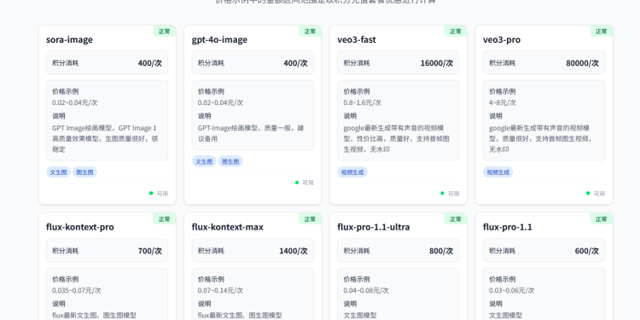Image resolution: width=640 pixels, height=320 pixels.
Task: Click the green 可用 status dot on sora-image
Action: 151,193
